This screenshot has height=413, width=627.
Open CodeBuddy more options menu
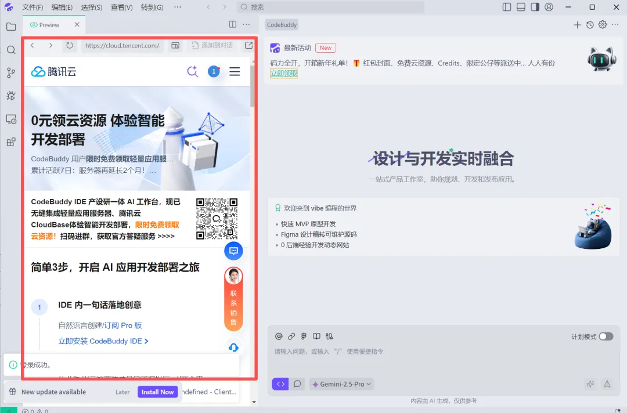(x=615, y=25)
